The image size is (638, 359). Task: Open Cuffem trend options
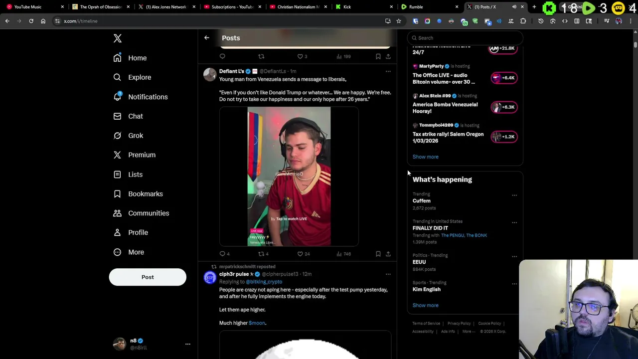[514, 195]
